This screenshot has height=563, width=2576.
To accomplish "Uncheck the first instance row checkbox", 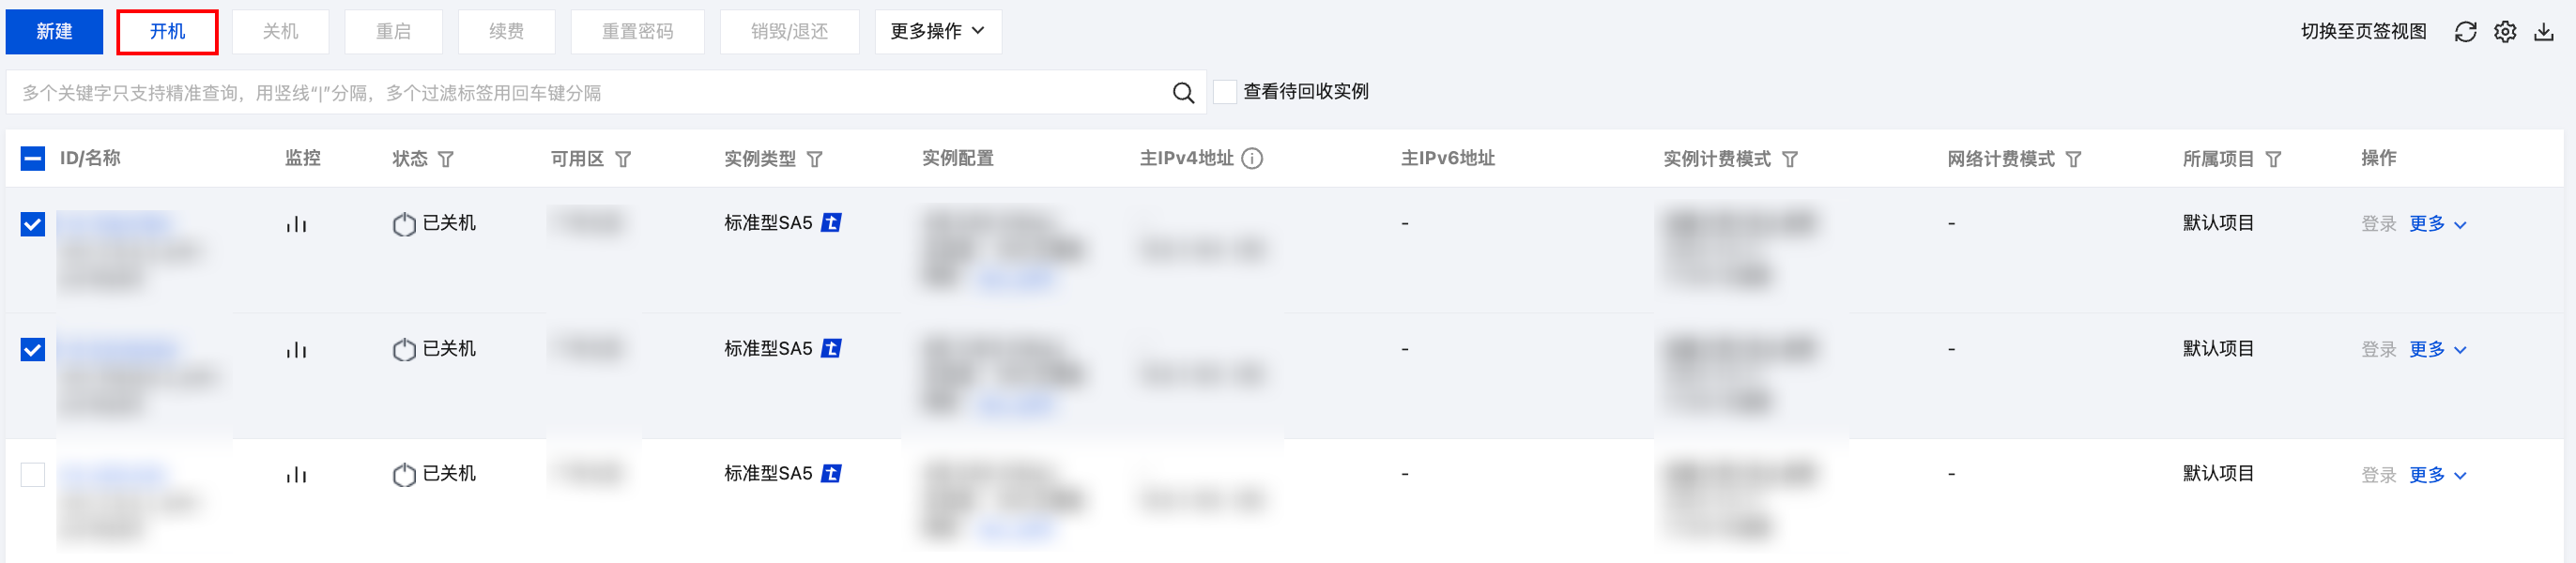I will (33, 224).
